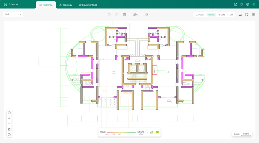
Task: Select the 6 GHz band option
Action: click(222, 15)
